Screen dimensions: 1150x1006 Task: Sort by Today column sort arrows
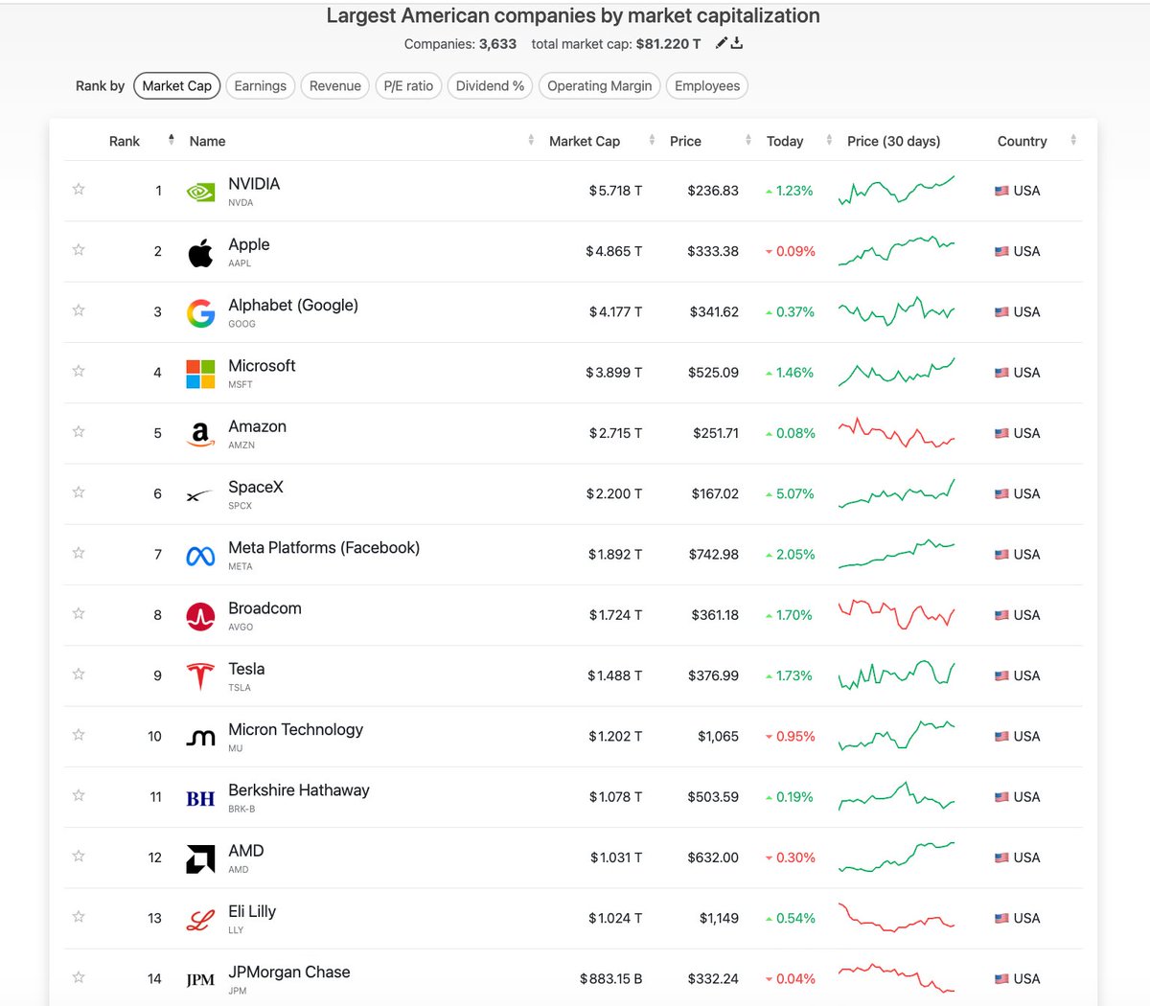click(829, 141)
